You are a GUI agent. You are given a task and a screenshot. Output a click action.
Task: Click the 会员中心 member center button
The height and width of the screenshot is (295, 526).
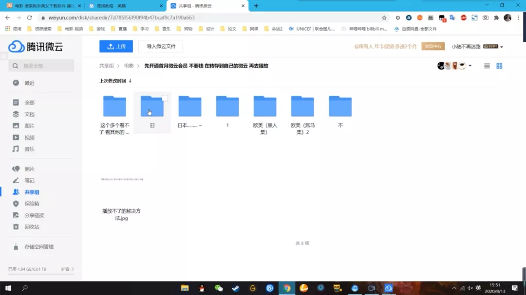[433, 47]
